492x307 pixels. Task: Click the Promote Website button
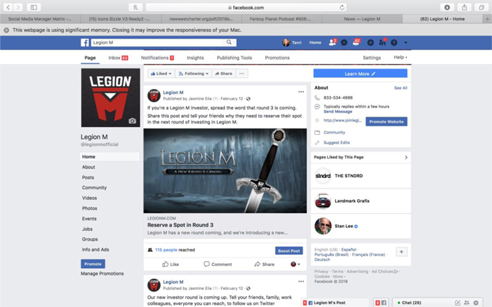pos(386,121)
